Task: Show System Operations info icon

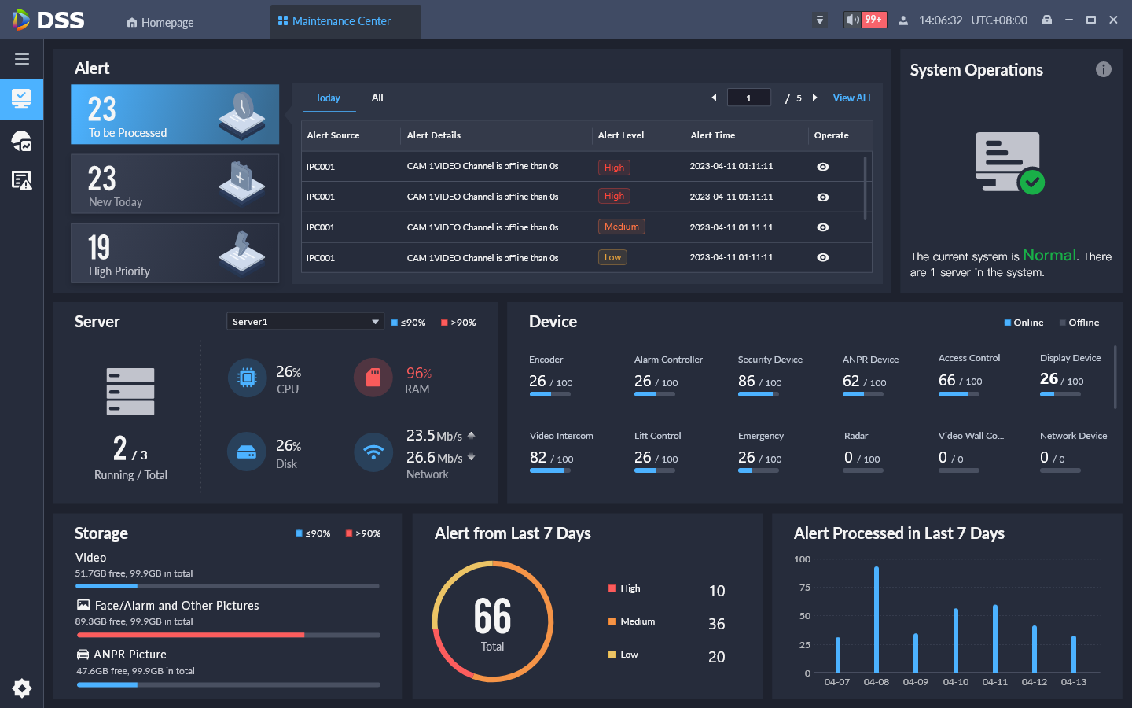Action: point(1104,69)
